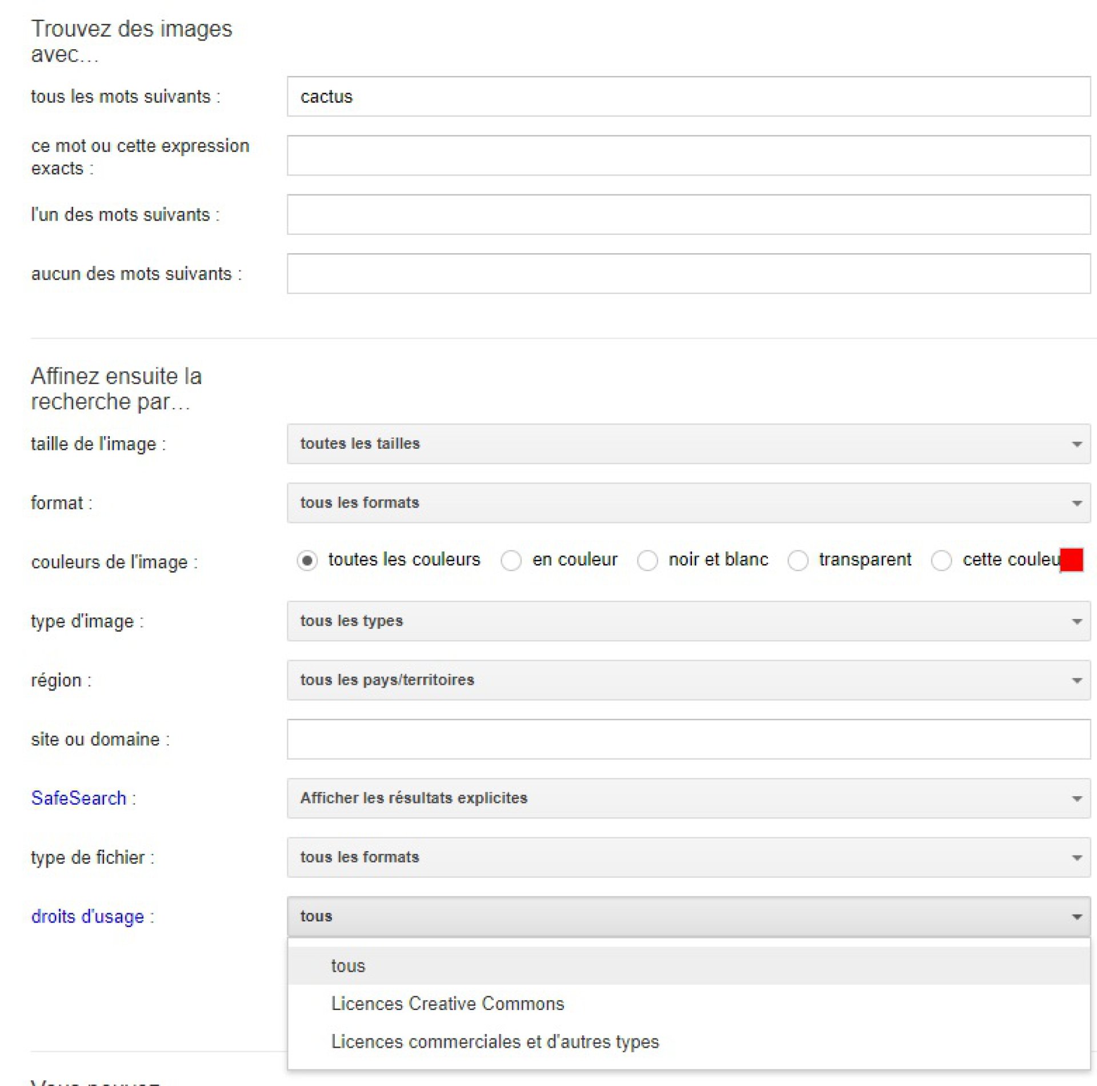This screenshot has width=1097, height=1086.
Task: Pick the 'noir et blanc' radio option
Action: [x=647, y=561]
